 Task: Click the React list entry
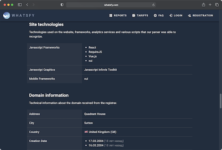point(92,47)
